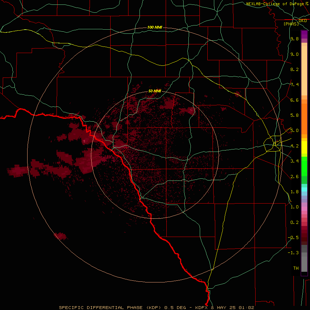
Task: Click the 2.6 value on the color scale
Action: coord(294,177)
